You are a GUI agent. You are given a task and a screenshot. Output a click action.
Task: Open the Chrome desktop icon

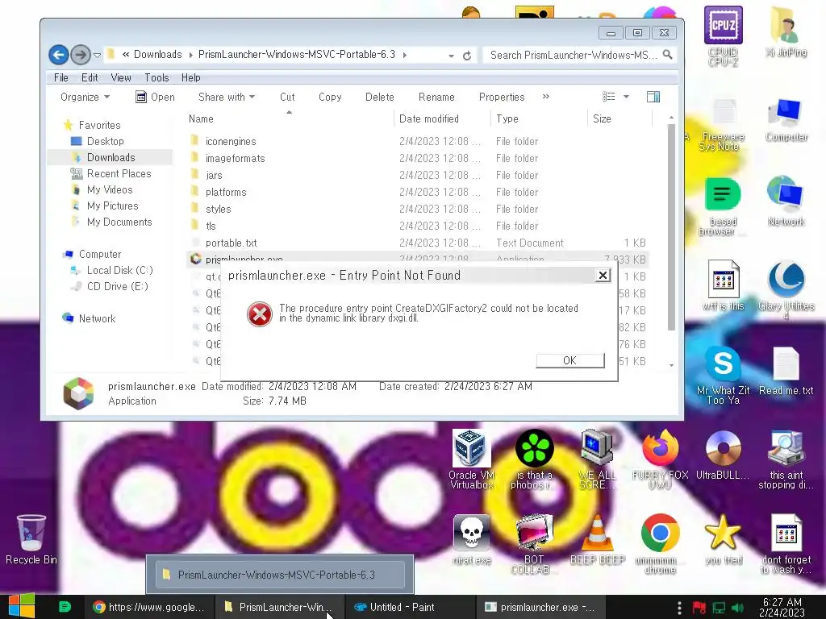coord(660,544)
